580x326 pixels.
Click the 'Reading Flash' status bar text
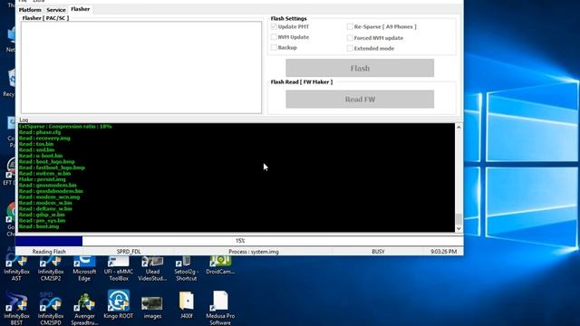click(49, 252)
